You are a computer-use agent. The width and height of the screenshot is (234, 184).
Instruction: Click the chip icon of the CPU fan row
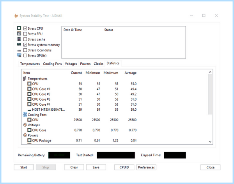coord(29,120)
